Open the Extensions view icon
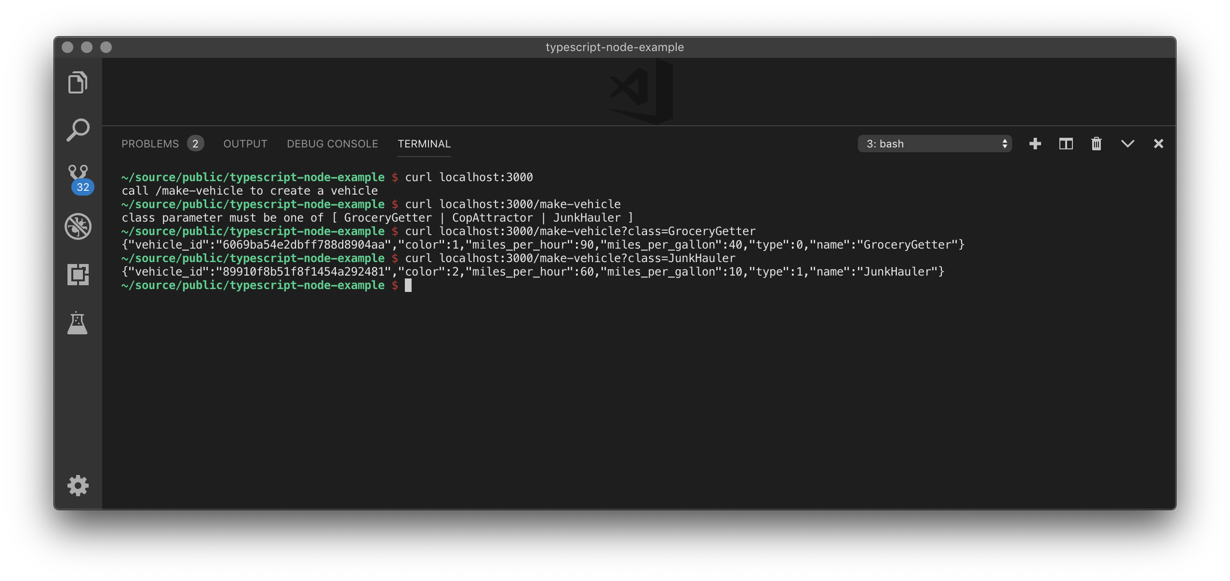The height and width of the screenshot is (581, 1230). pos(78,275)
